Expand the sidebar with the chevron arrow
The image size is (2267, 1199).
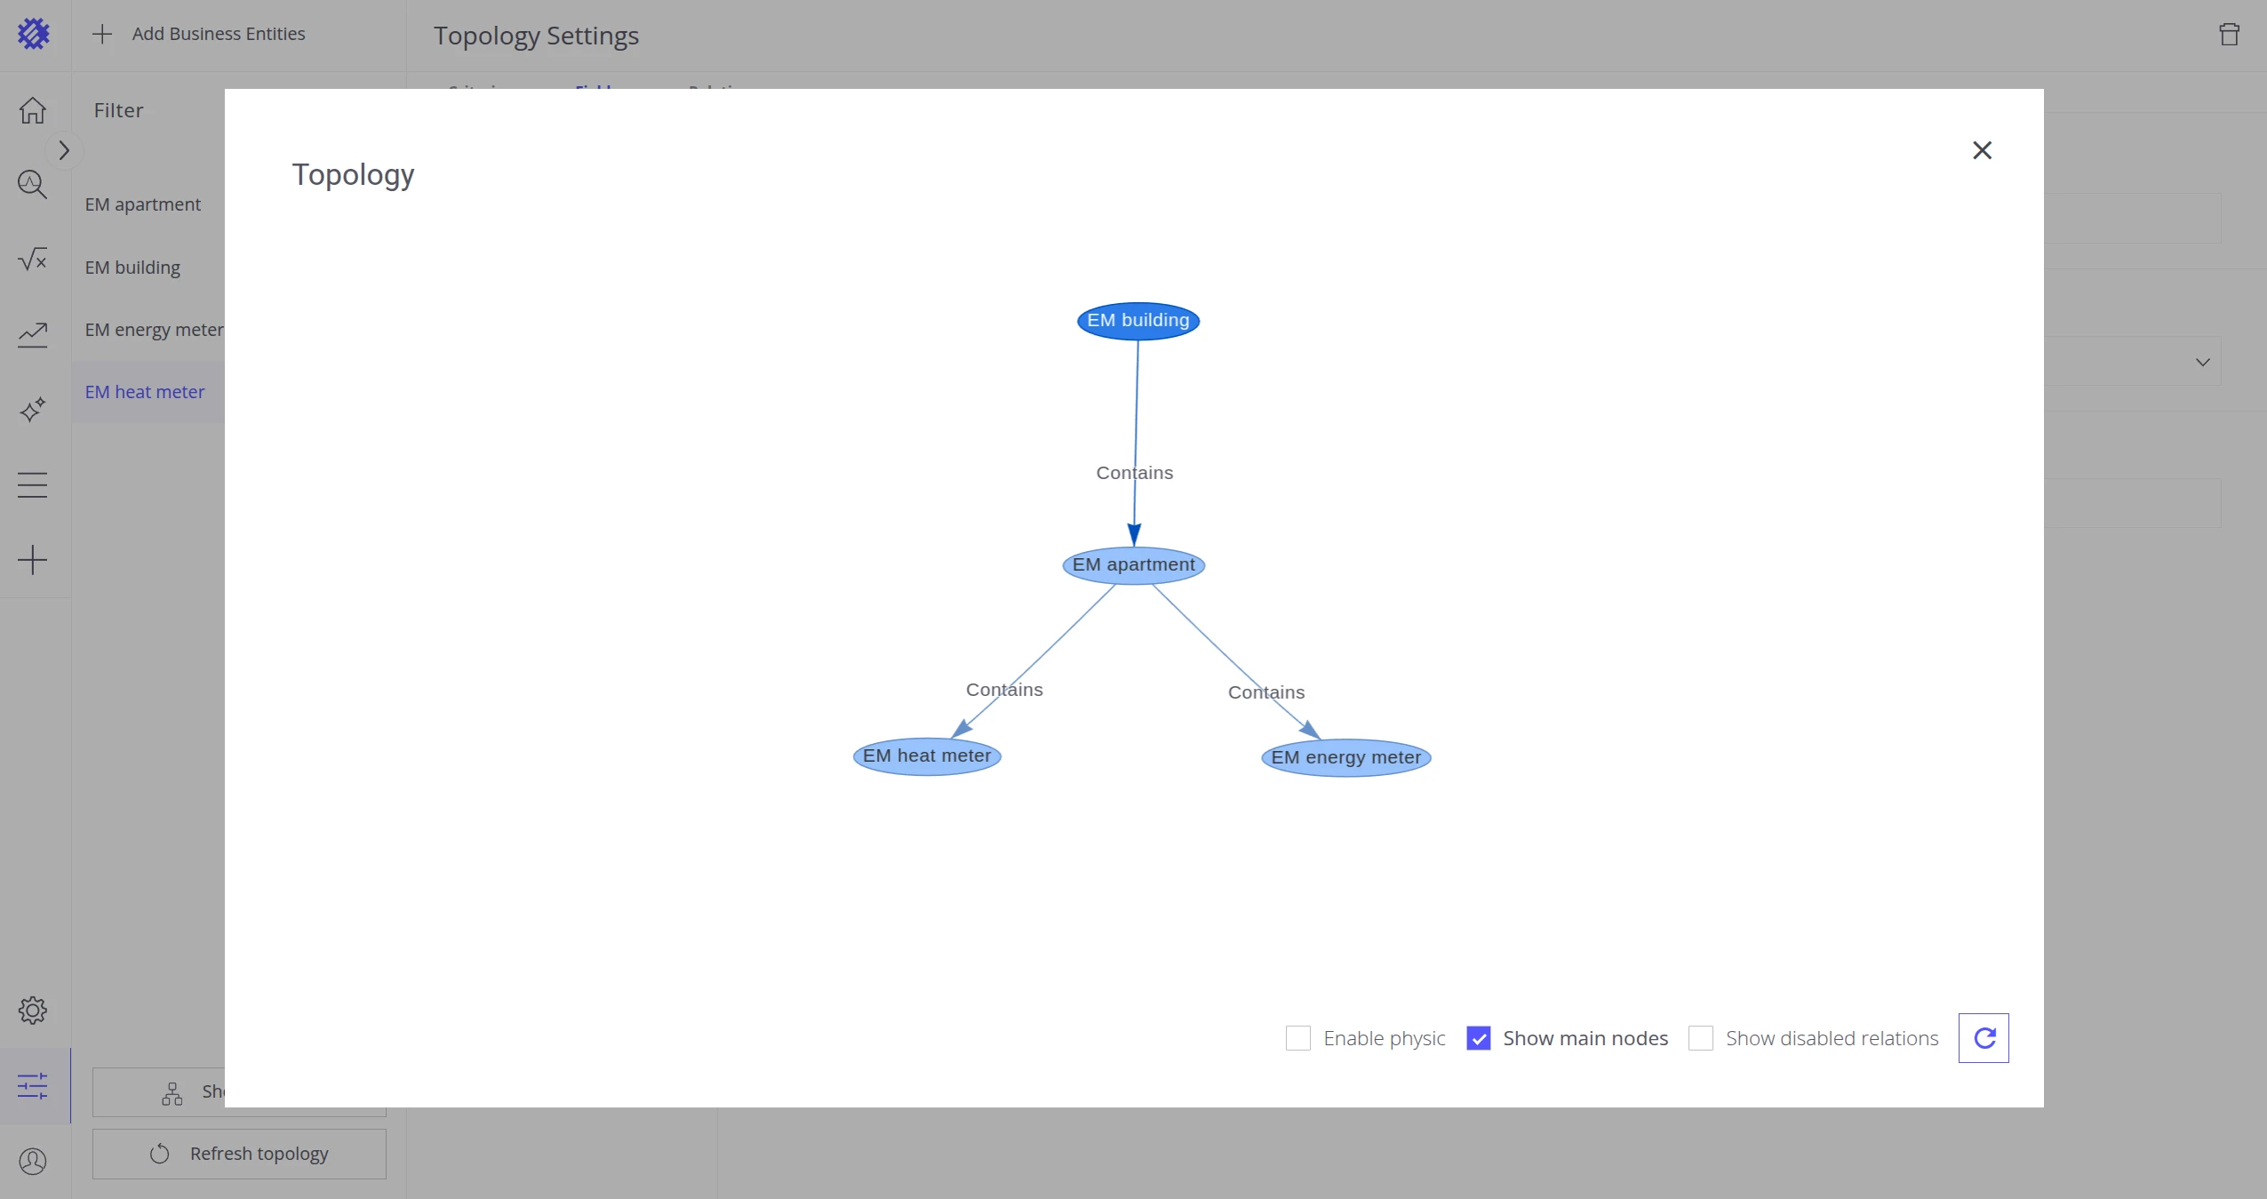point(64,150)
